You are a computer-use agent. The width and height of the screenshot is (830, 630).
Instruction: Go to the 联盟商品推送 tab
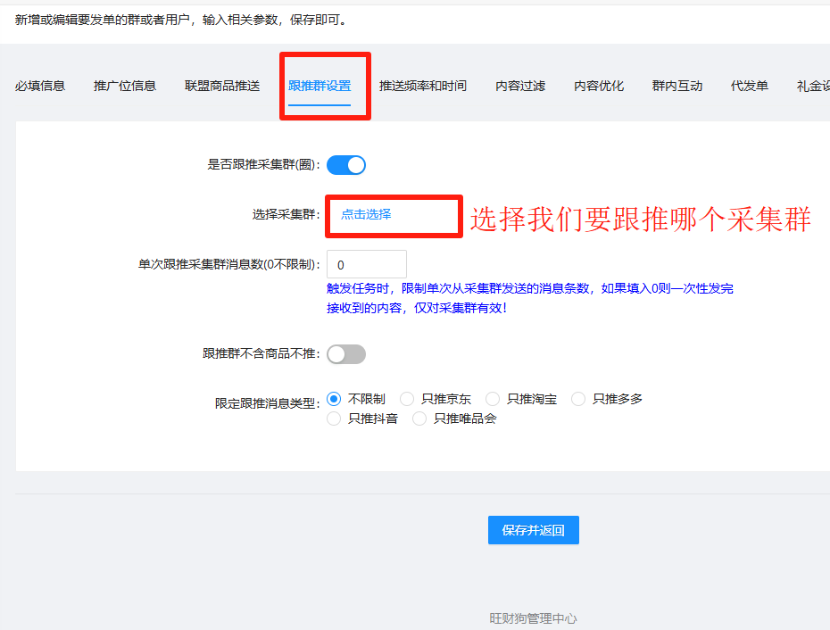(222, 86)
